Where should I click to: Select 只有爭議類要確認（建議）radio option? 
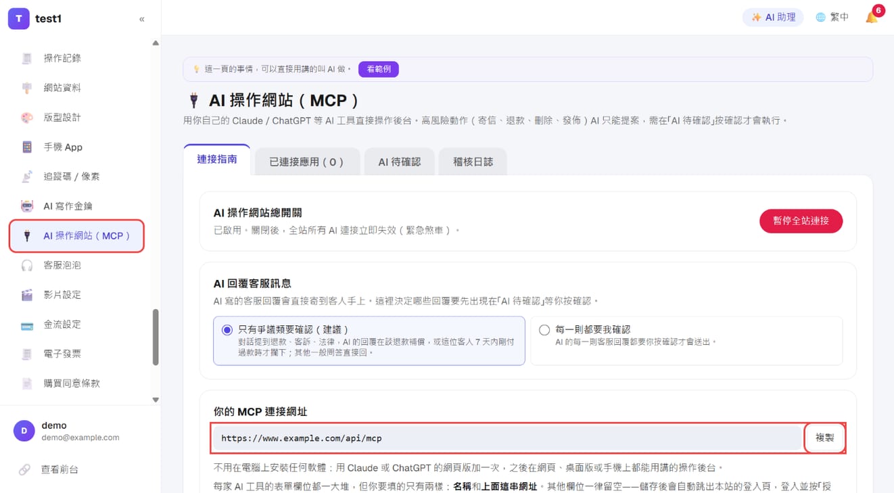click(x=369, y=341)
